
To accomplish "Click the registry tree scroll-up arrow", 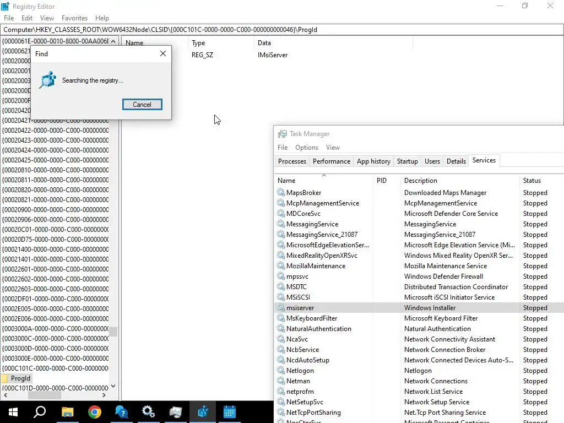I will point(113,41).
